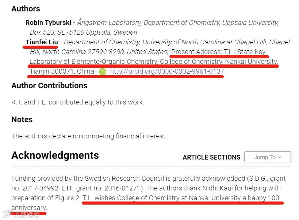
Task: Click the ARTICLE SECTIONS label
Action: pos(211,157)
